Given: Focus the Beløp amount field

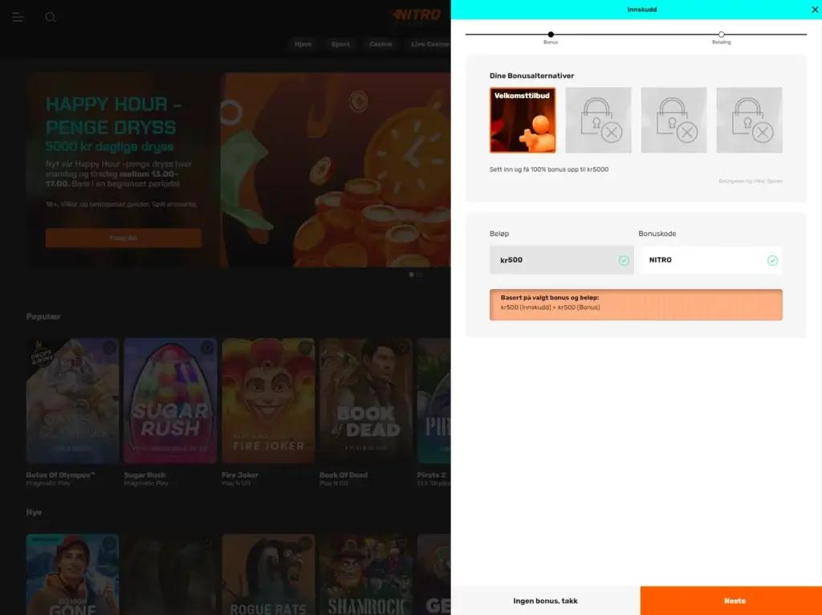Looking at the screenshot, I should (x=561, y=260).
